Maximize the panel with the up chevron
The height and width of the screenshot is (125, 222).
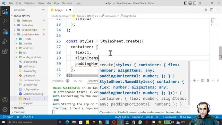tap(213, 81)
